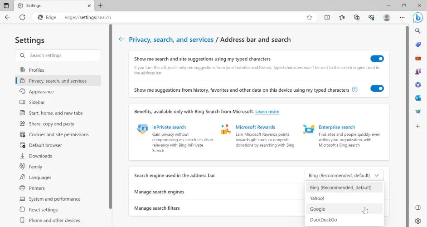This screenshot has width=427, height=227.
Task: Refresh the page with reload button
Action: point(22,17)
